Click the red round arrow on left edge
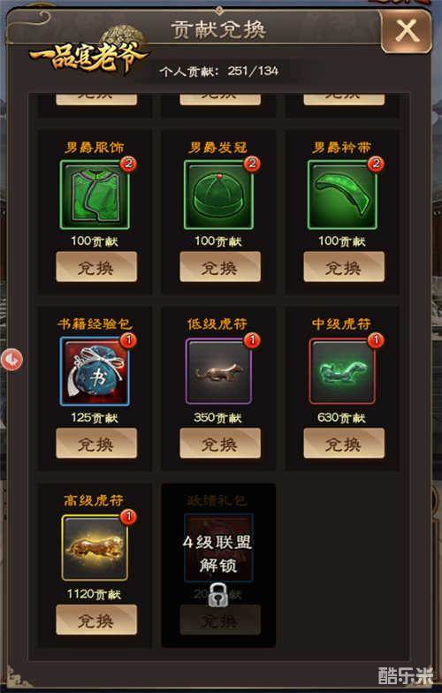 11,359
